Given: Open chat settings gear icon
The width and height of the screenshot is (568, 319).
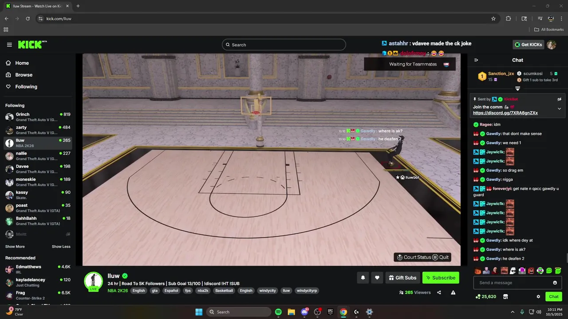Looking at the screenshot, I should [x=538, y=296].
